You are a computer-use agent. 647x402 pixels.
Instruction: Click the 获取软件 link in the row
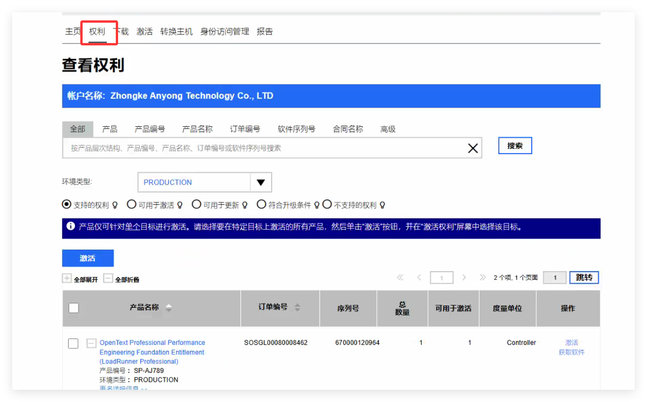click(571, 352)
